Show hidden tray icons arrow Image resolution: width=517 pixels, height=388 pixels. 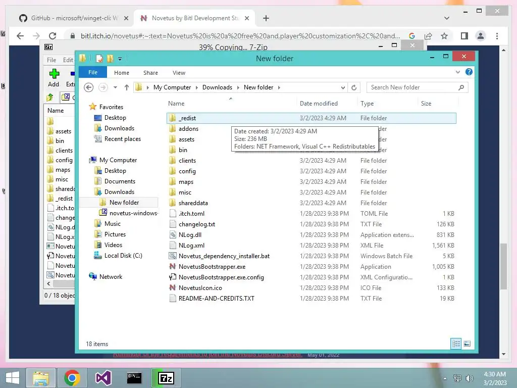tap(445, 378)
